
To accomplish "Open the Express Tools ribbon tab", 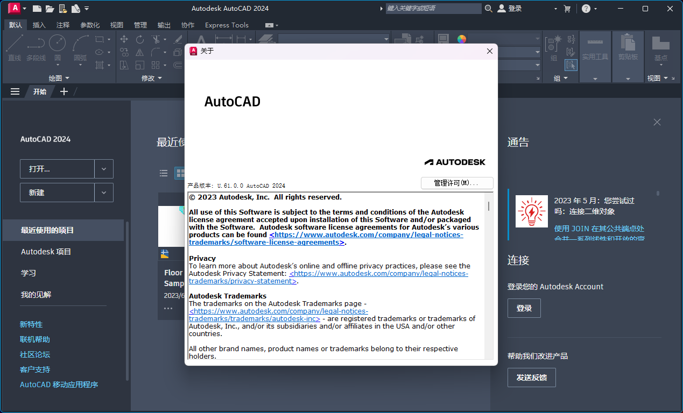I will (x=227, y=25).
